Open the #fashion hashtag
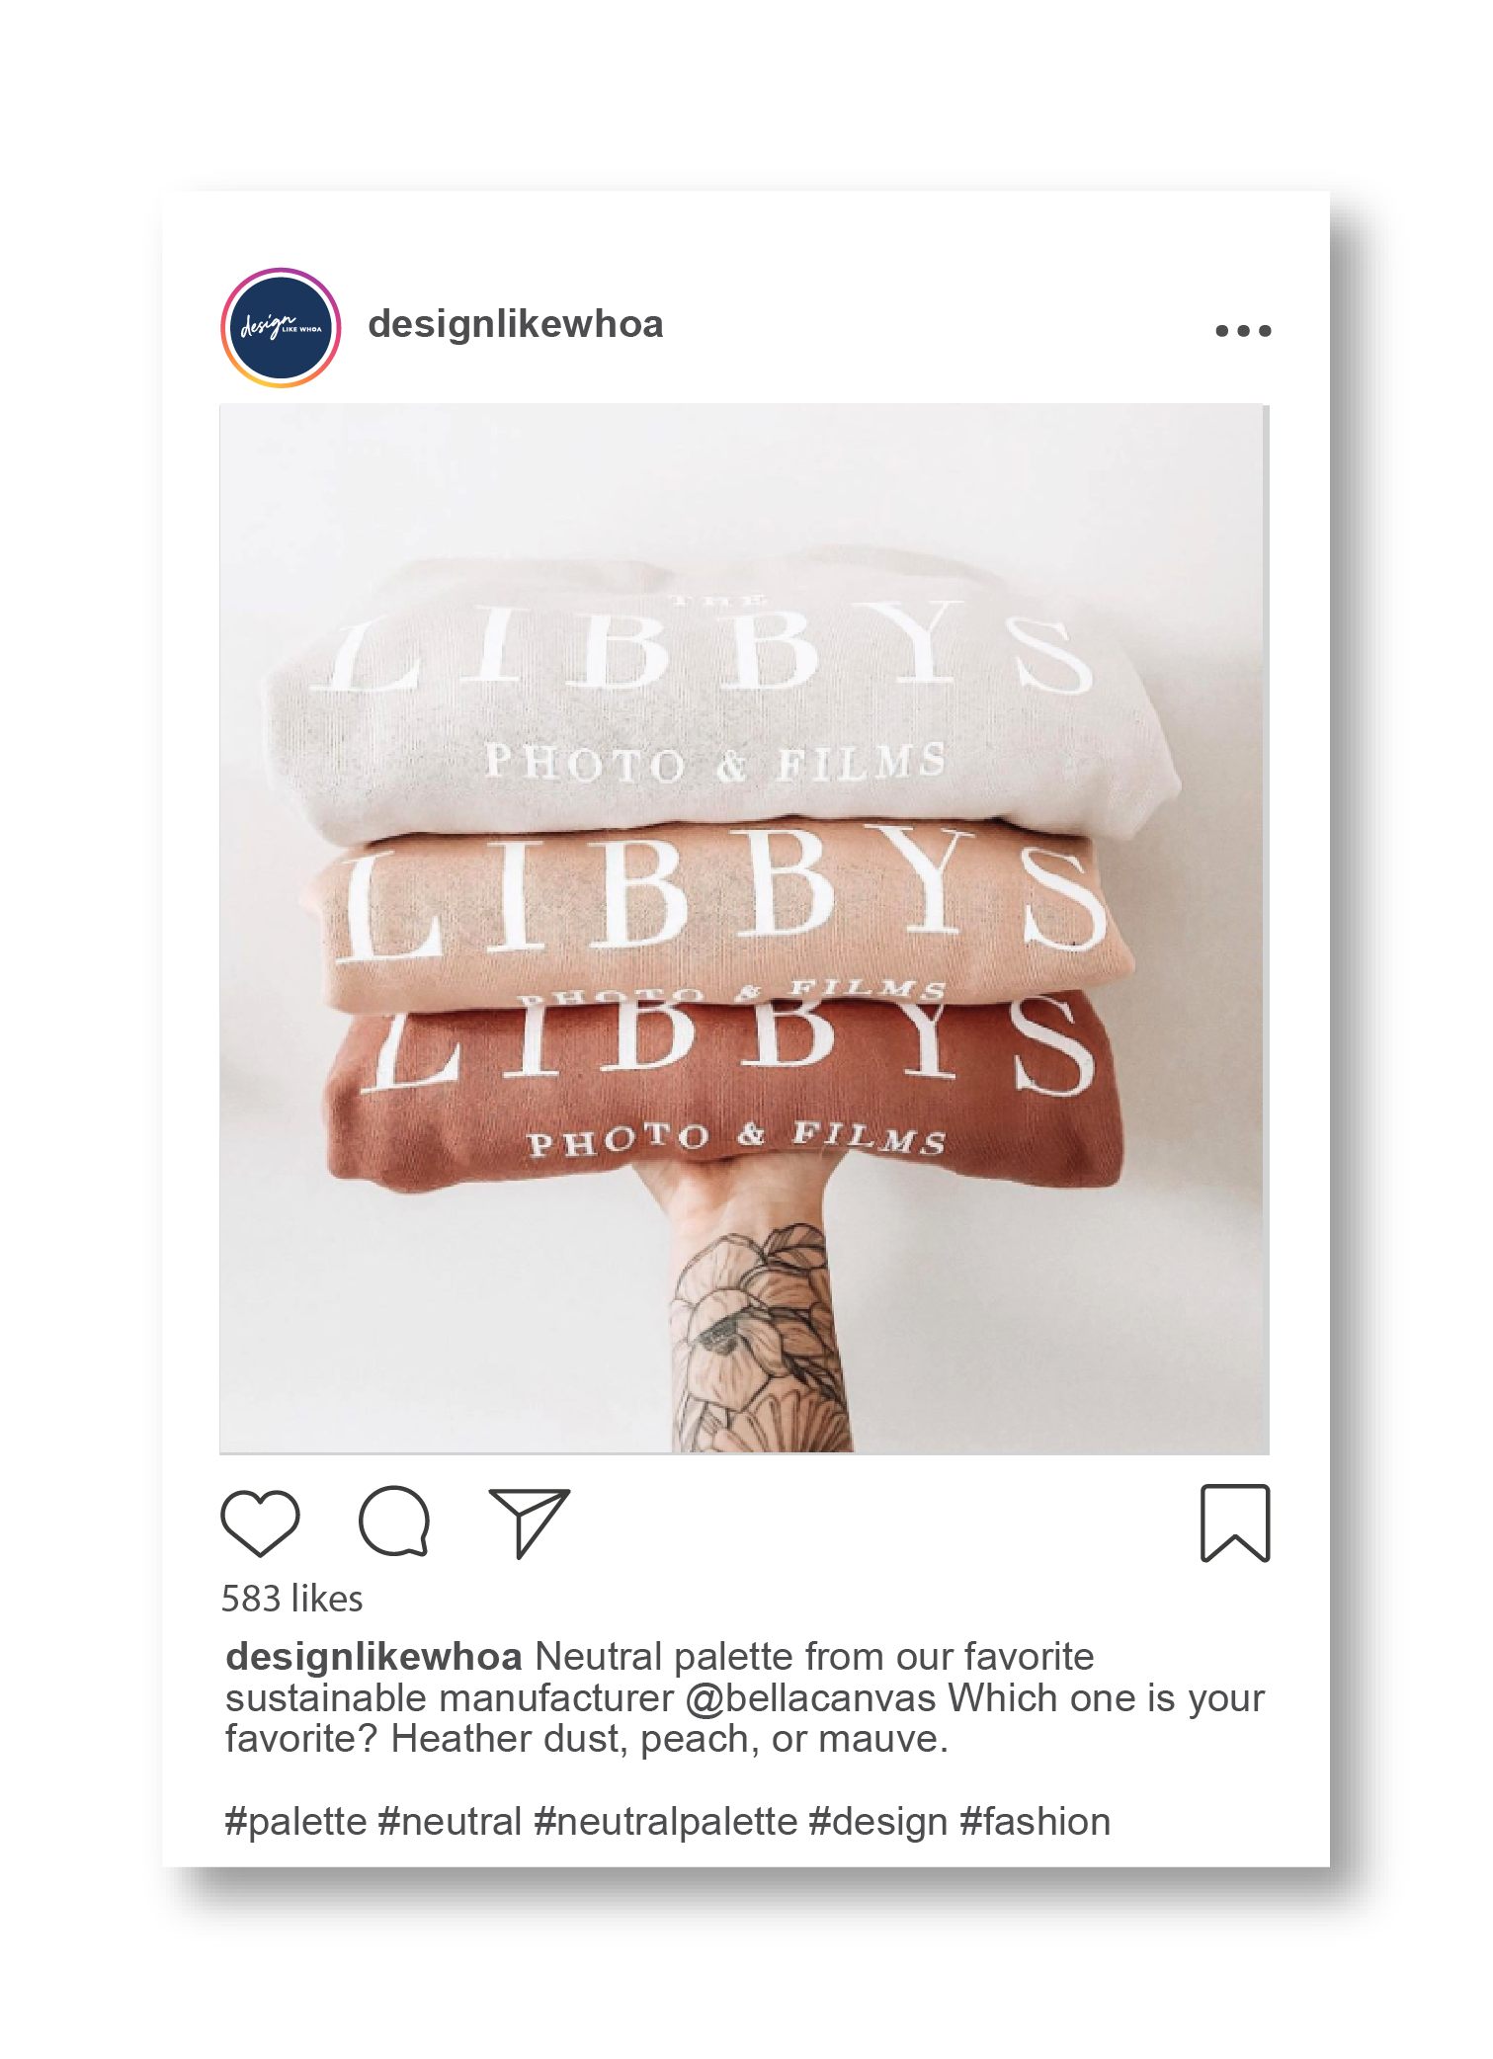The image size is (1493, 2059). pyautogui.click(x=1036, y=1822)
